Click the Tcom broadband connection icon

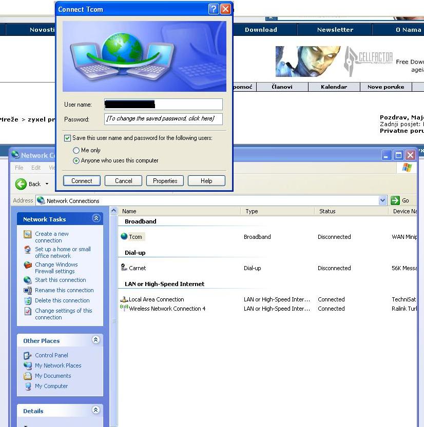[124, 237]
